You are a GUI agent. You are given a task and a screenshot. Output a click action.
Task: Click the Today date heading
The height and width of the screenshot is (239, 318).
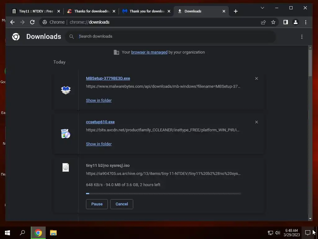59,62
